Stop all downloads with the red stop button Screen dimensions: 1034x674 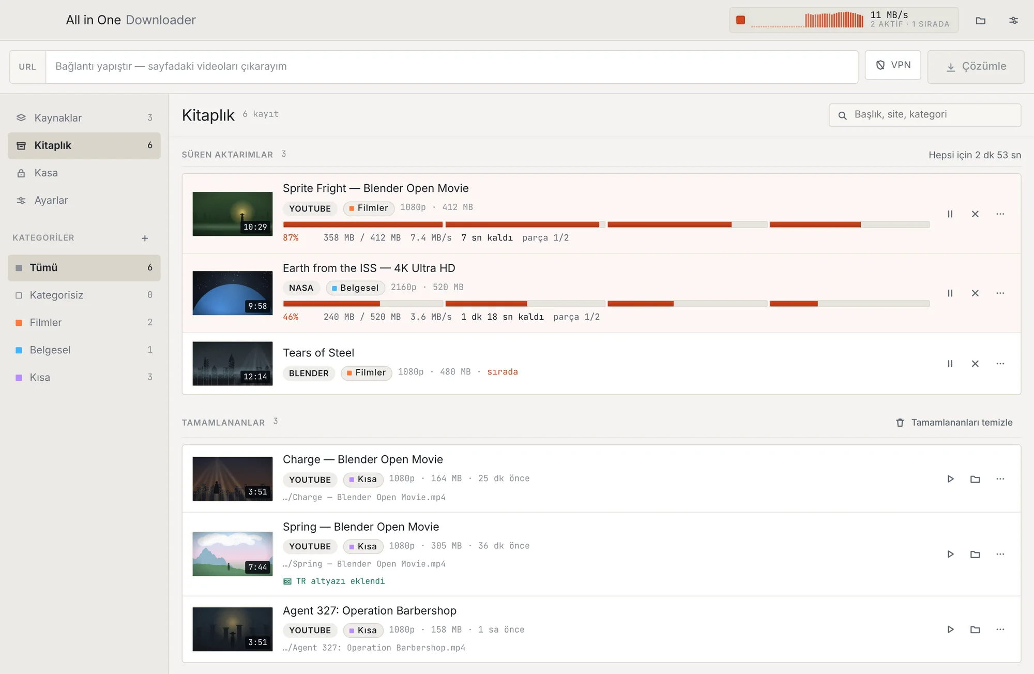point(740,20)
